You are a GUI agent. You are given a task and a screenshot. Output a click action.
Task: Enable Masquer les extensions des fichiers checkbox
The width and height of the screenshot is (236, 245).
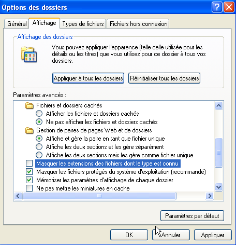(29, 163)
